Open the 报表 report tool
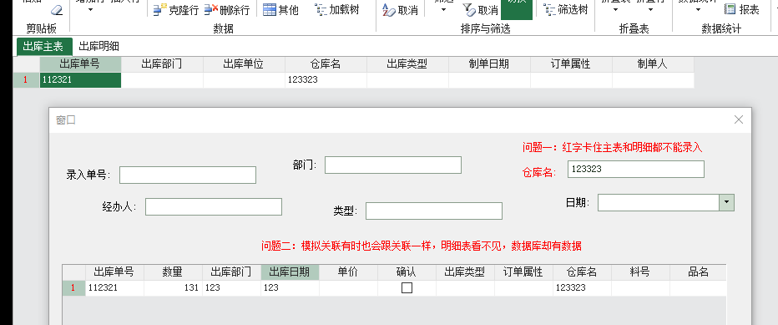778x325 pixels. tap(742, 9)
